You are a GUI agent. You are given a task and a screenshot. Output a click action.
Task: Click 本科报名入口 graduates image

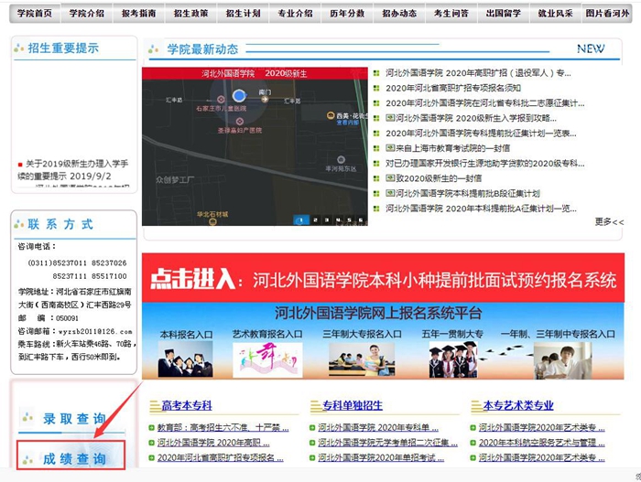pos(186,359)
